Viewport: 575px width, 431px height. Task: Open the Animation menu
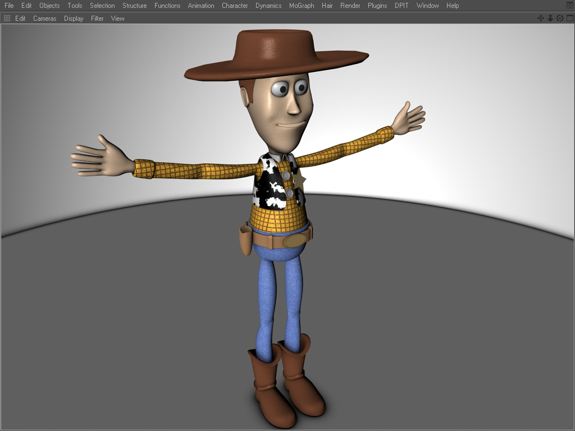pyautogui.click(x=201, y=6)
